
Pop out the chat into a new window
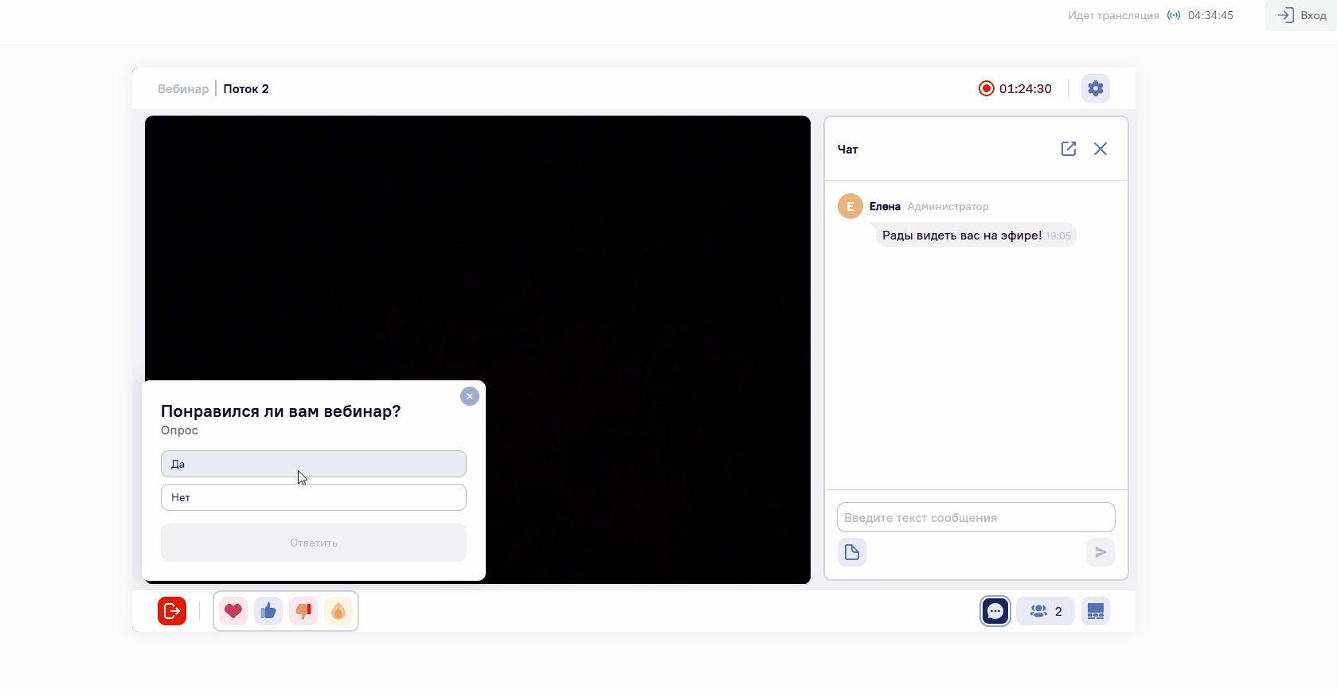1069,149
